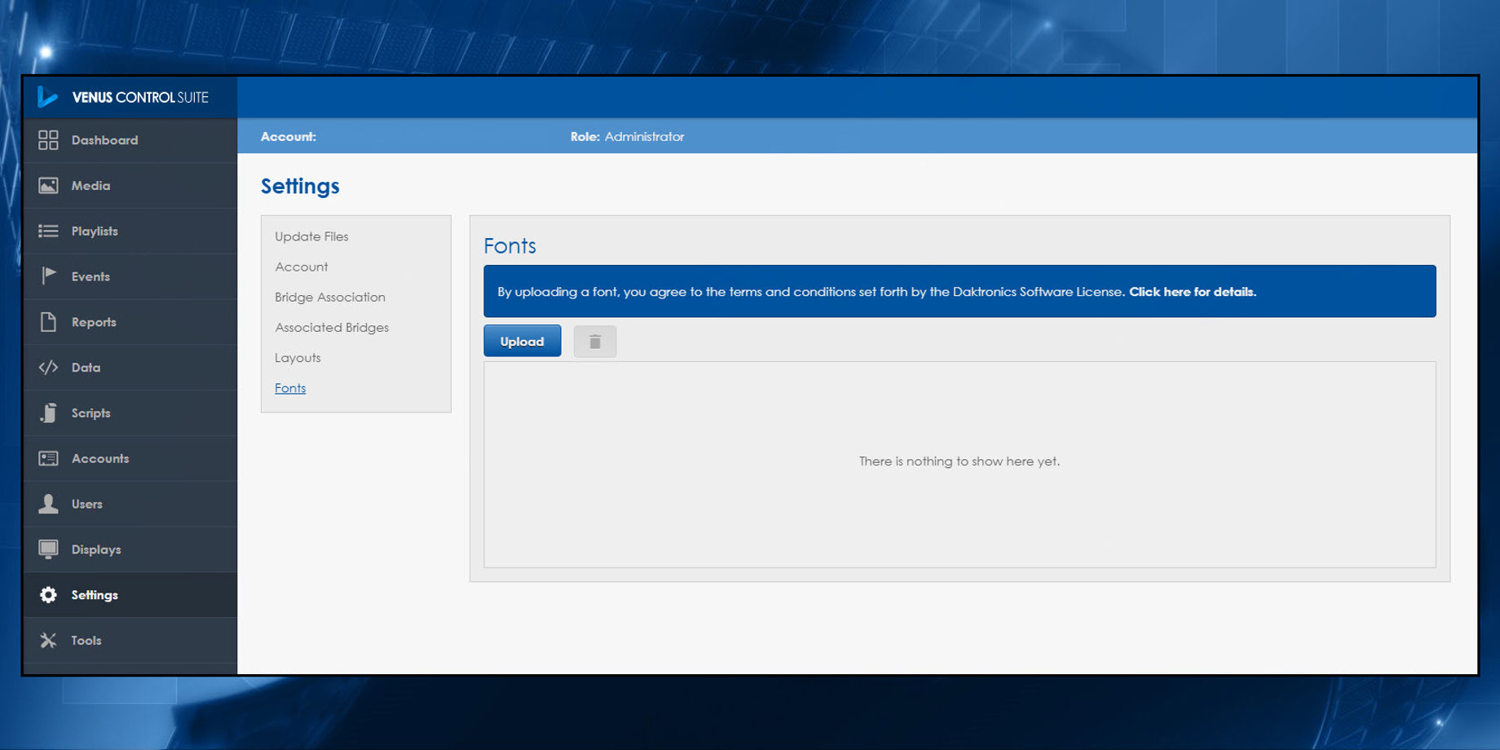Click the trash delete icon beside Upload
Viewport: 1500px width, 750px height.
point(595,341)
